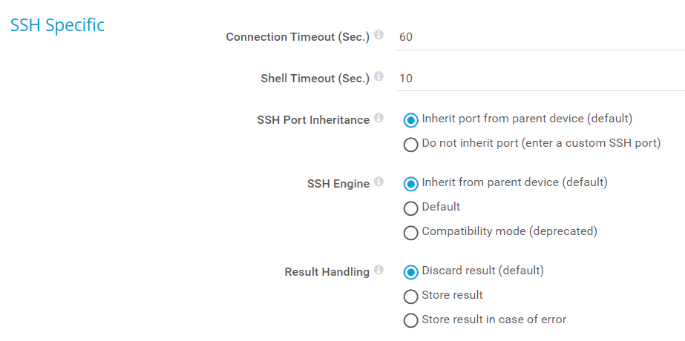This screenshot has width=685, height=341.
Task: Choose Inherit from parent device SSH engine
Action: click(x=410, y=184)
